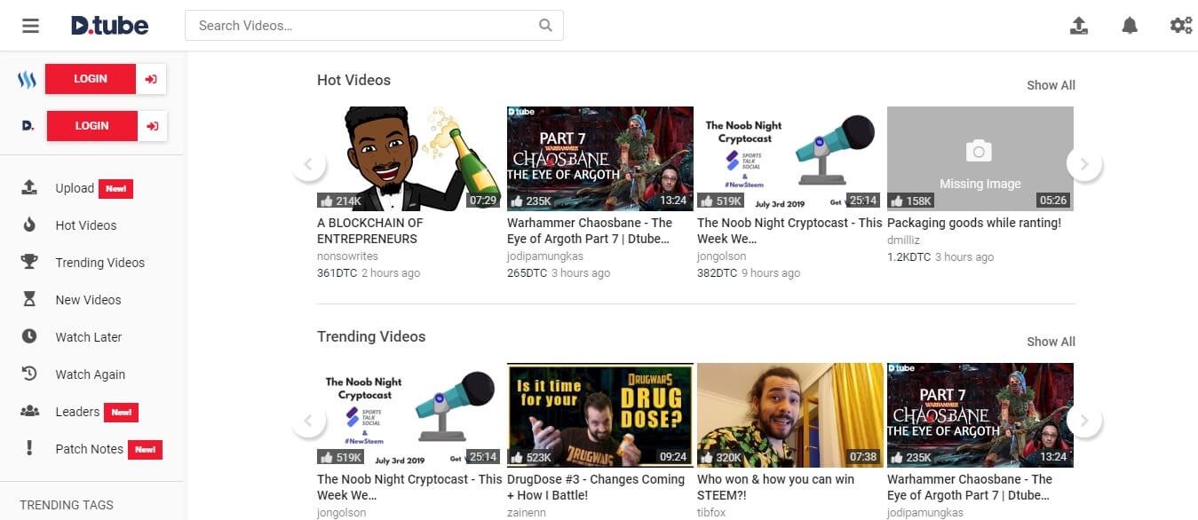Visit Hot Videos channel jodipamungkas
Screen dimensions: 1198x520
pyautogui.click(x=545, y=256)
